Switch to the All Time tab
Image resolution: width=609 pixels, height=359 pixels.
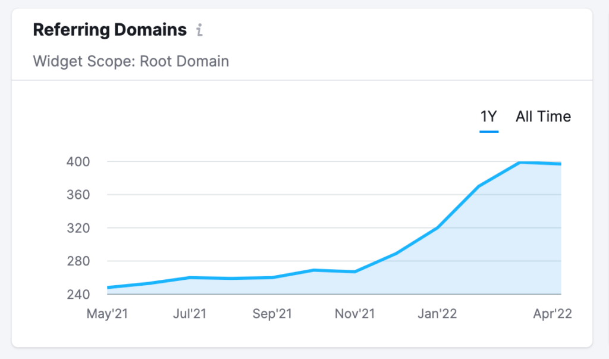pyautogui.click(x=543, y=117)
